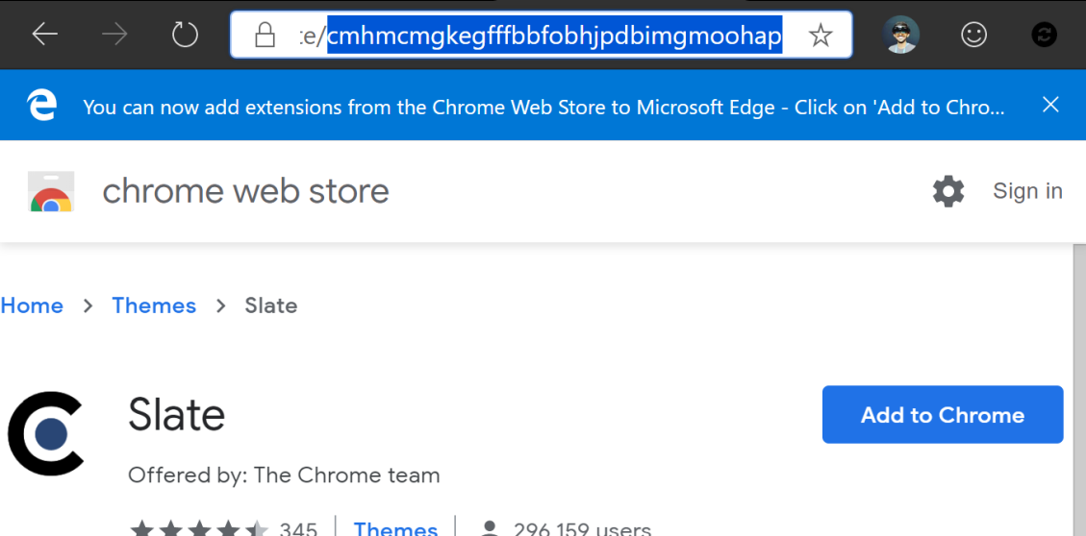
Task: Click the smiley feedback icon
Action: [974, 36]
